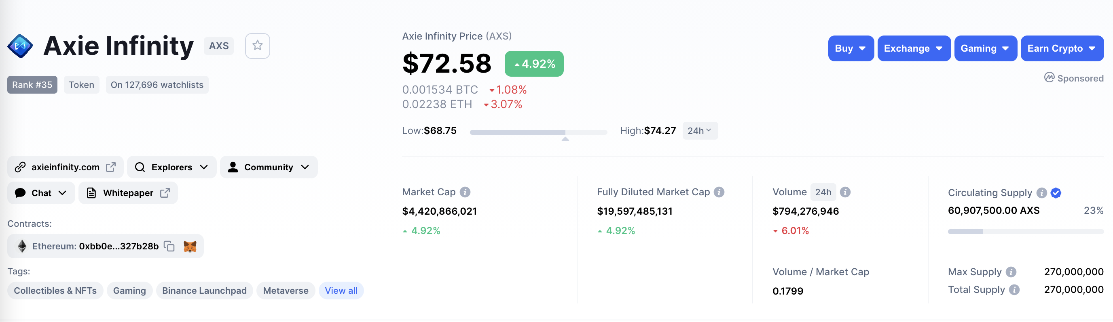Click View all tags

click(x=341, y=291)
